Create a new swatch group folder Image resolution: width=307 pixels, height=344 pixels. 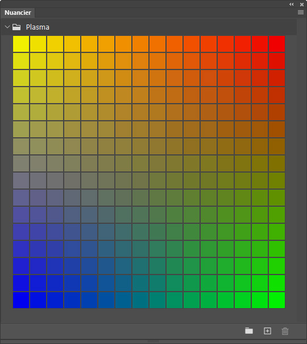pos(249,331)
